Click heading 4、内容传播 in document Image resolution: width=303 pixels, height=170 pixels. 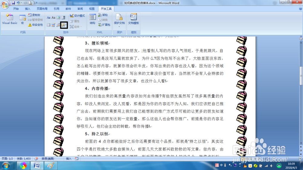click(x=96, y=88)
